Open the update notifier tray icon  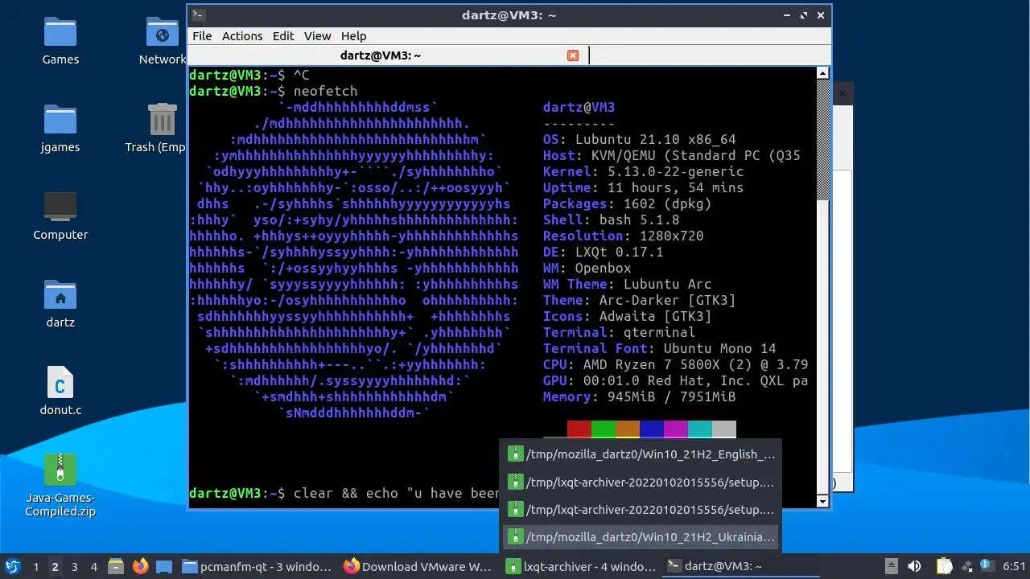[986, 566]
